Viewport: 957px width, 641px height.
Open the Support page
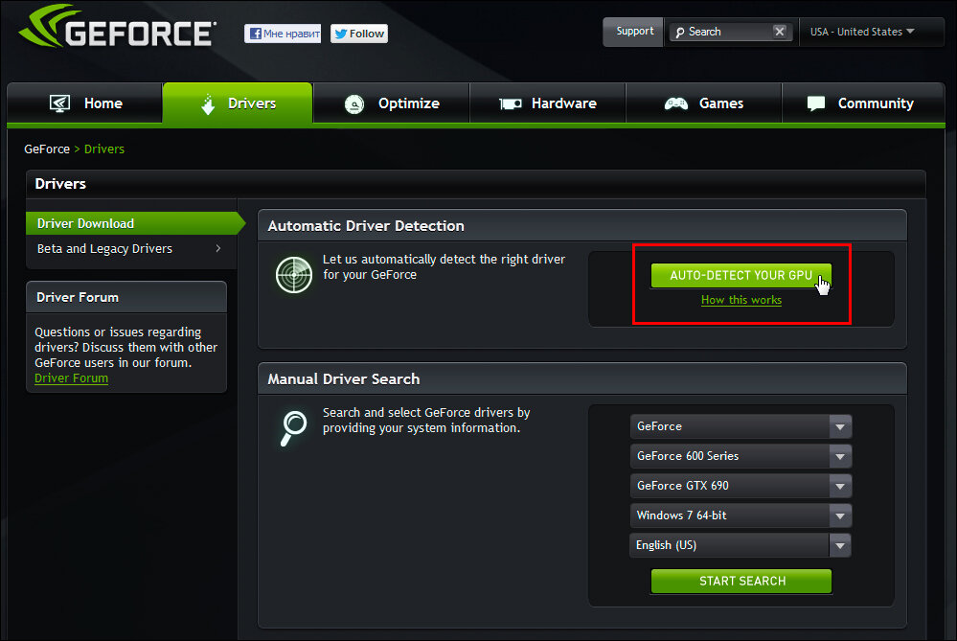click(x=634, y=31)
